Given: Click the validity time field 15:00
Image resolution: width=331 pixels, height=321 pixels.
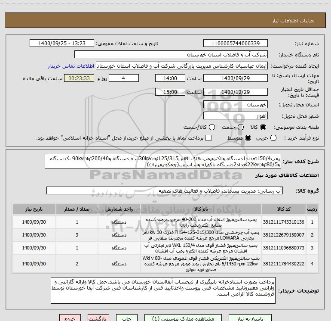Looking at the screenshot, I should (x=170, y=92).
